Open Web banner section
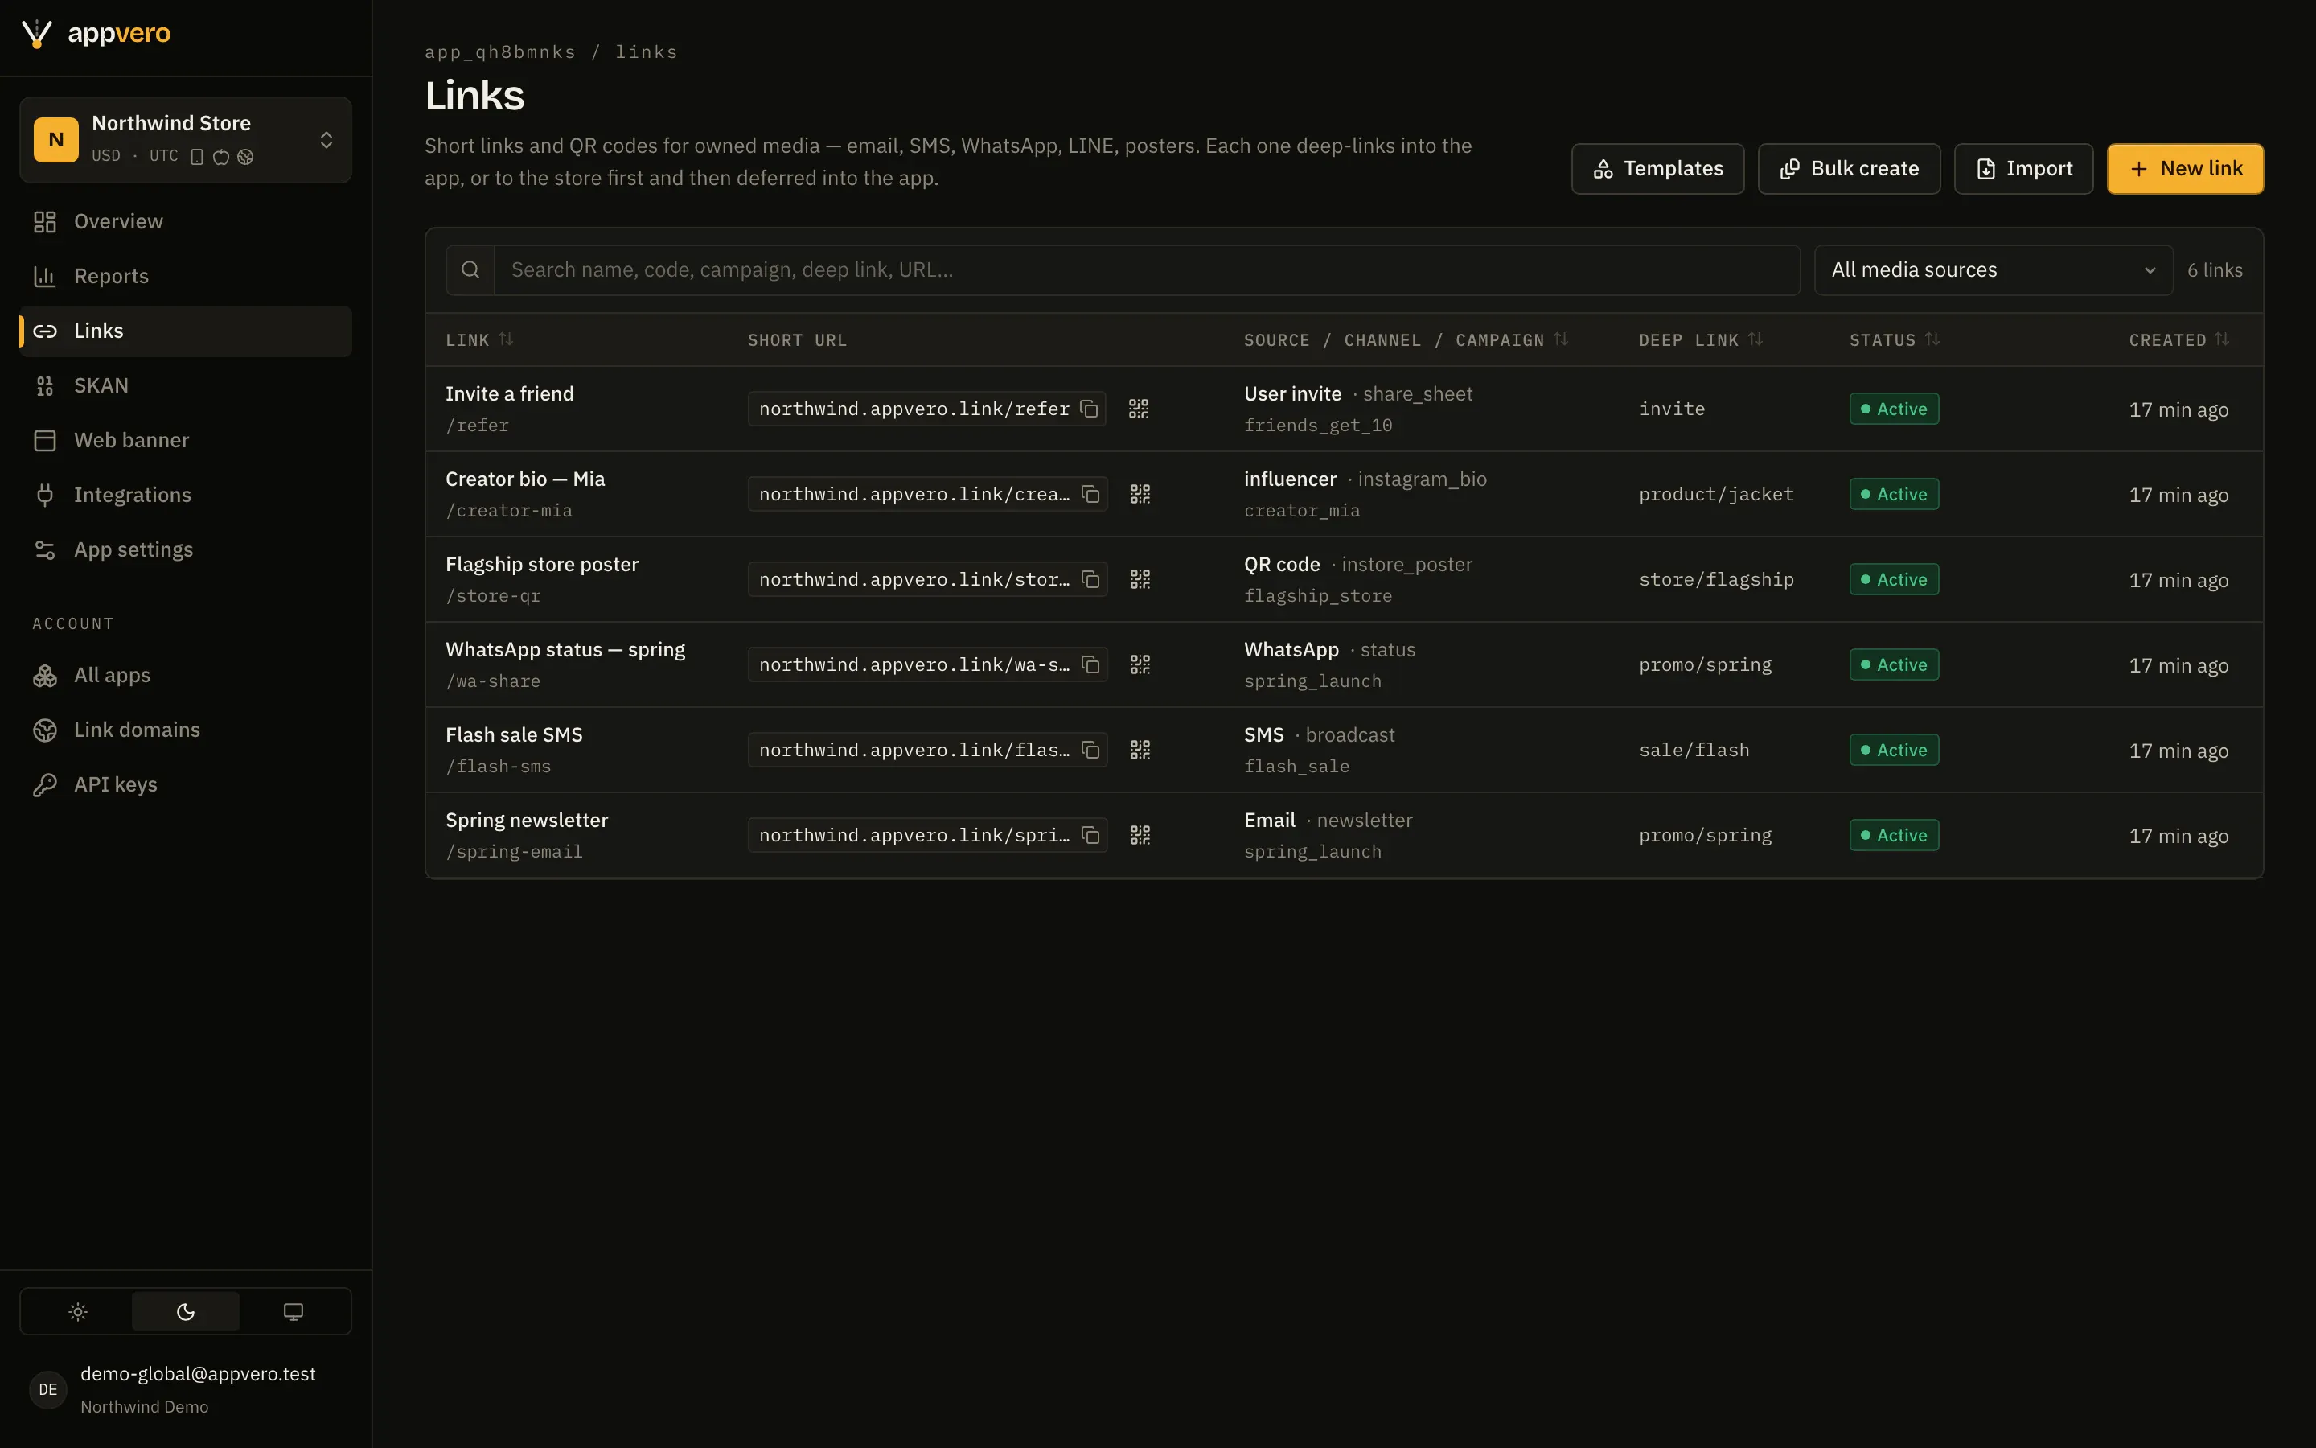 tap(186, 441)
